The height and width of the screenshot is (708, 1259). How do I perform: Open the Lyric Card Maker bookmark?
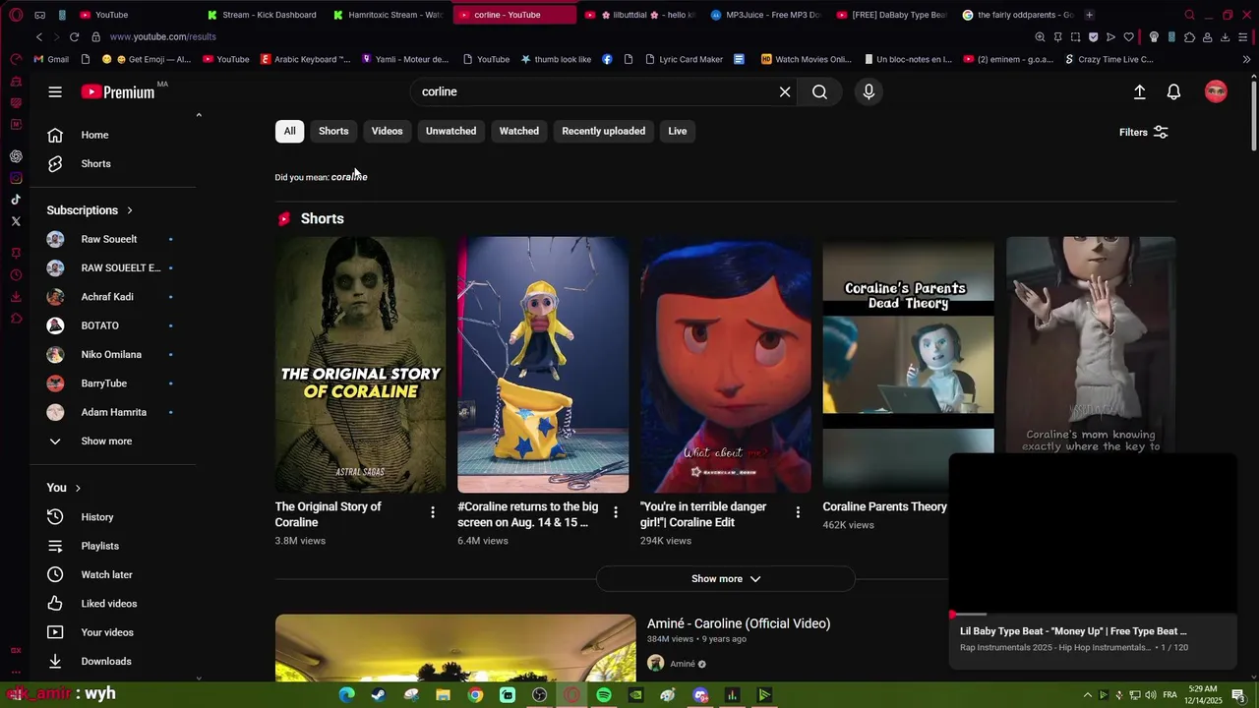(x=684, y=59)
